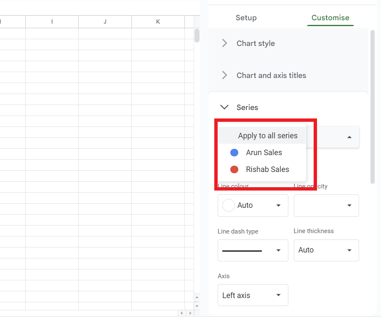Click the series selector collapse arrow
This screenshot has width=381, height=317.
[x=349, y=137]
